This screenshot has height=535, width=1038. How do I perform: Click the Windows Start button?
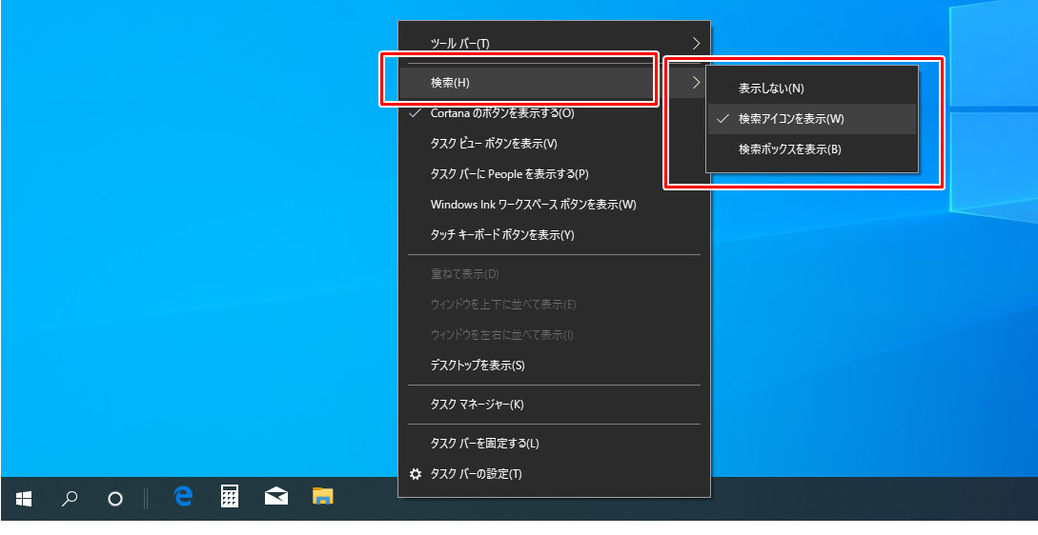24,498
